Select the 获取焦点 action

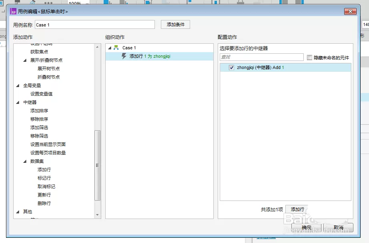[x=39, y=52]
